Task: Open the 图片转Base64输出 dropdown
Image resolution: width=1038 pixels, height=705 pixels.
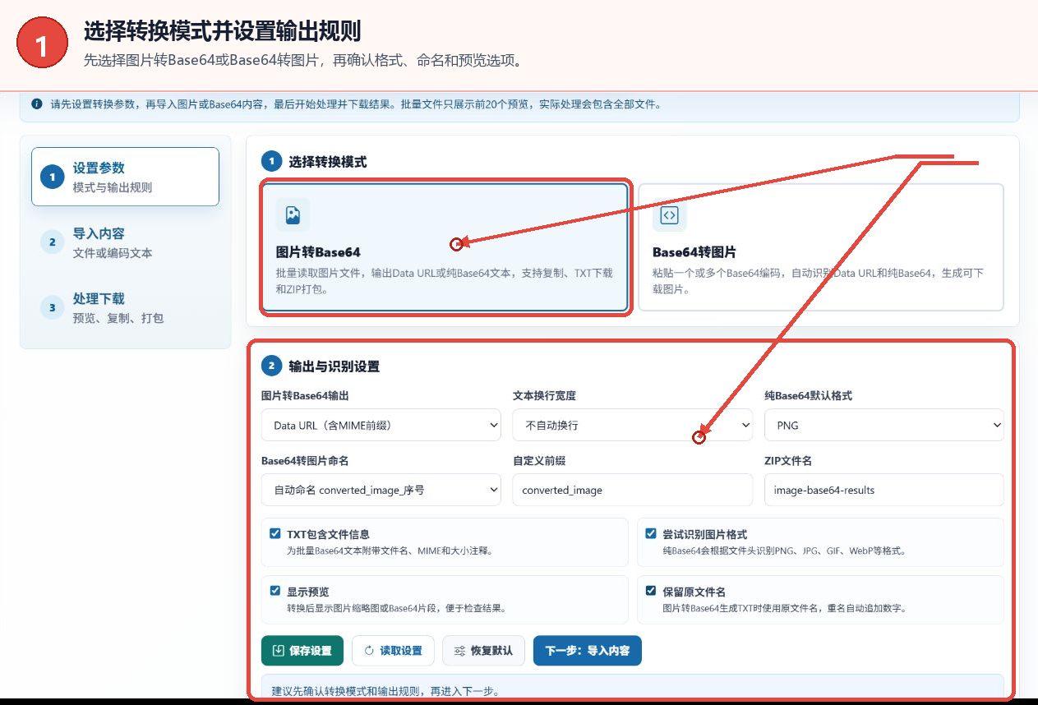Action: tap(381, 425)
